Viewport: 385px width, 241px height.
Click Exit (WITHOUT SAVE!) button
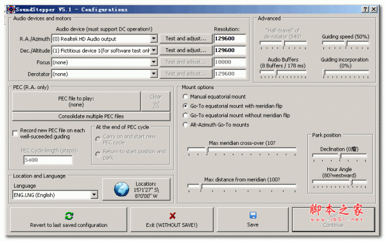pyautogui.click(x=171, y=219)
